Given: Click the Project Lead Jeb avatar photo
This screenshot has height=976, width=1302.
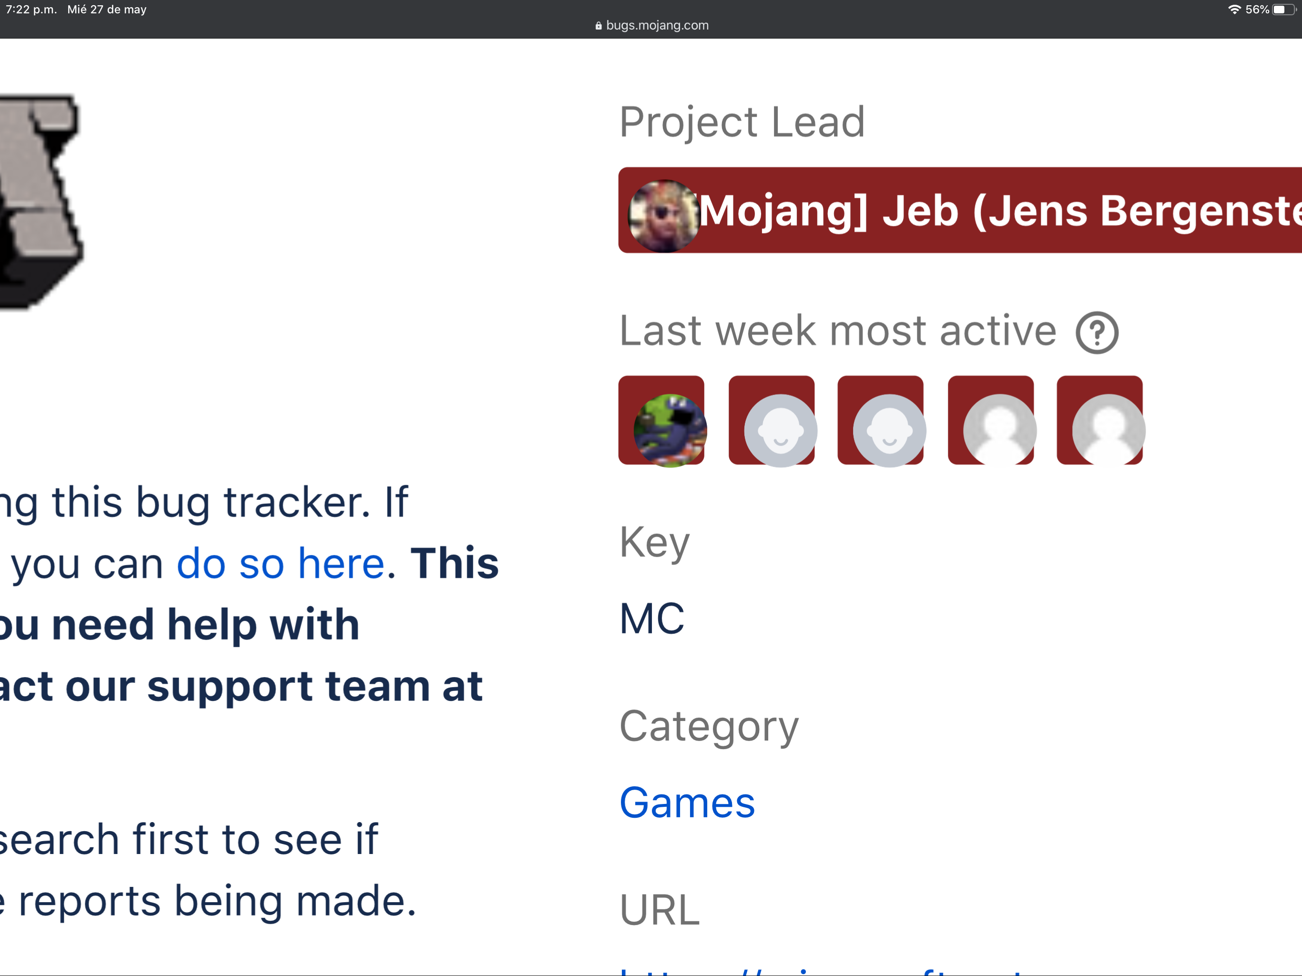Looking at the screenshot, I should [663, 216].
